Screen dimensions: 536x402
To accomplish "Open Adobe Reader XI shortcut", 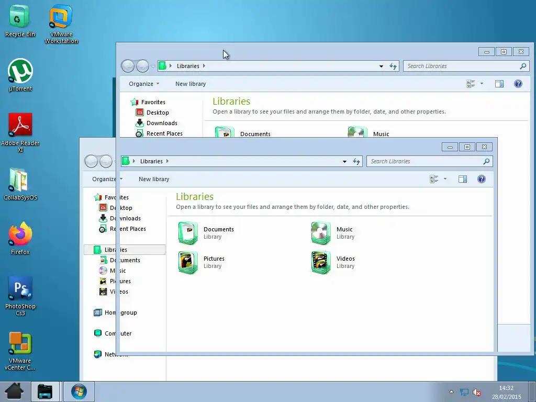I will pyautogui.click(x=20, y=132).
